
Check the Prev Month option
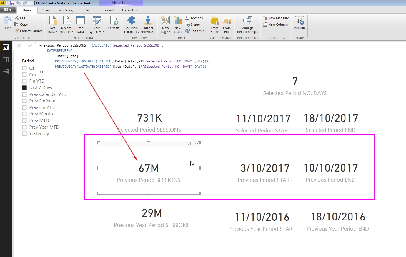point(24,114)
